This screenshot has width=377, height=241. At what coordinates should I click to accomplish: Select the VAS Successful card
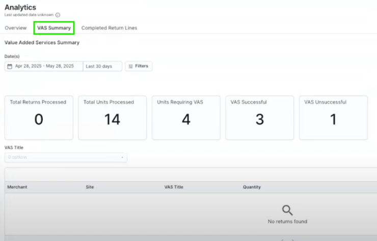tap(259, 117)
